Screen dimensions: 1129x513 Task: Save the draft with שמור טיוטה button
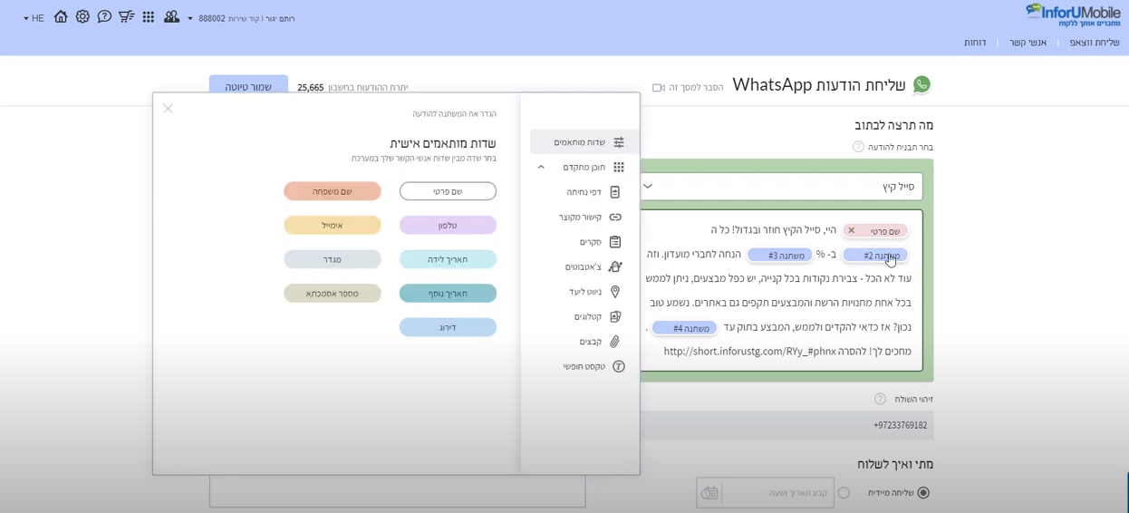pyautogui.click(x=248, y=87)
